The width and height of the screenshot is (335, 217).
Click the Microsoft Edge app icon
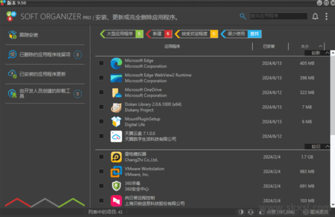point(116,64)
